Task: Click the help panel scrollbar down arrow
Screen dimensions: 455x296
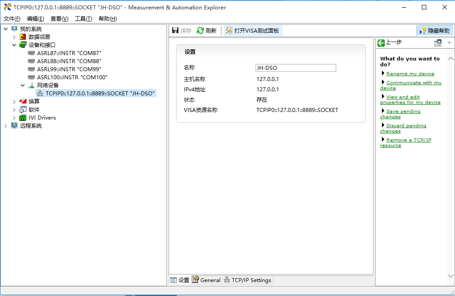Action: (451, 276)
